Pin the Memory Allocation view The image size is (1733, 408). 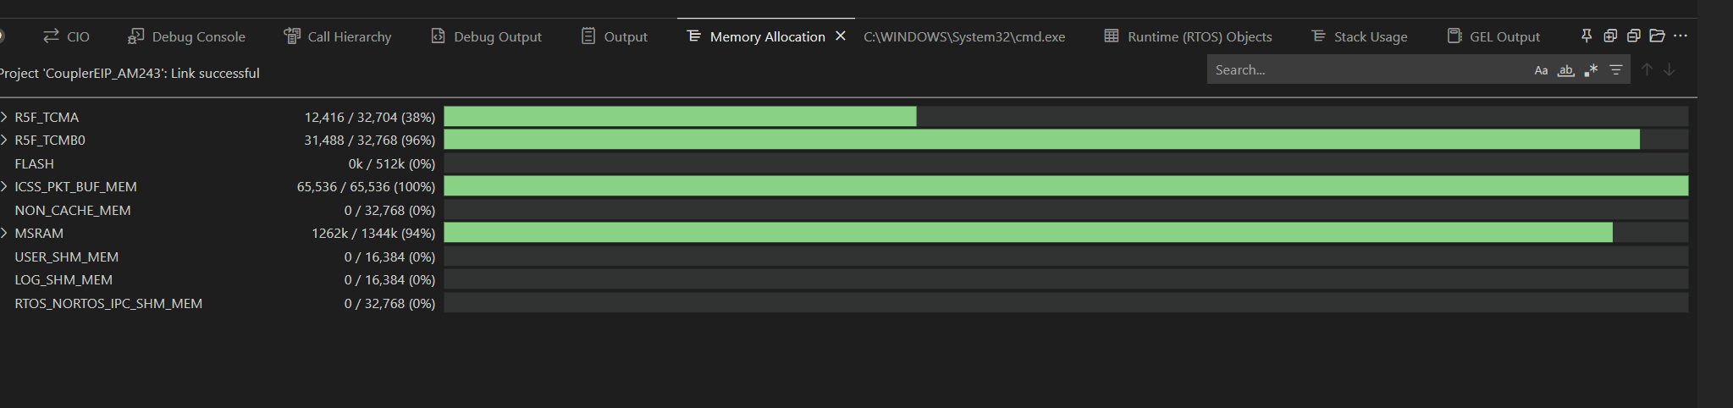point(1587,36)
